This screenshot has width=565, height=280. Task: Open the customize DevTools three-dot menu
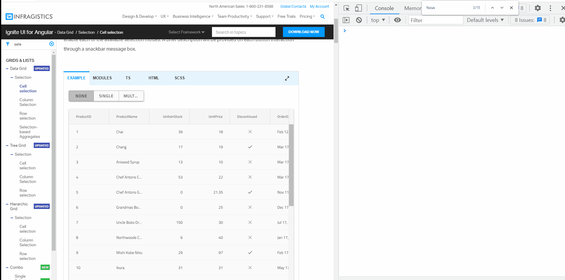[550, 8]
